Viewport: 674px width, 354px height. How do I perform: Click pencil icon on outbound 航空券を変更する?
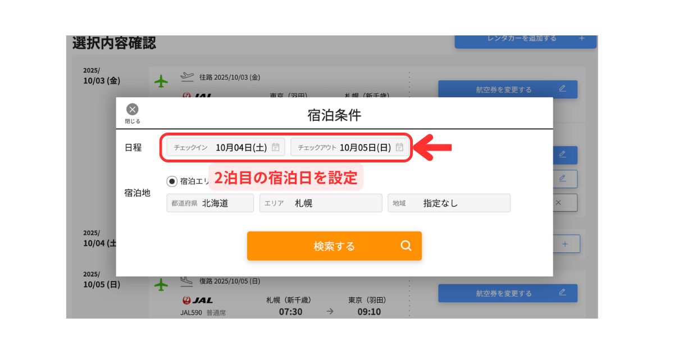pos(562,89)
